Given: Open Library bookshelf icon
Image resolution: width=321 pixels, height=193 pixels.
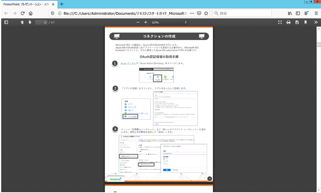Looking at the screenshot, I should click(x=290, y=13).
